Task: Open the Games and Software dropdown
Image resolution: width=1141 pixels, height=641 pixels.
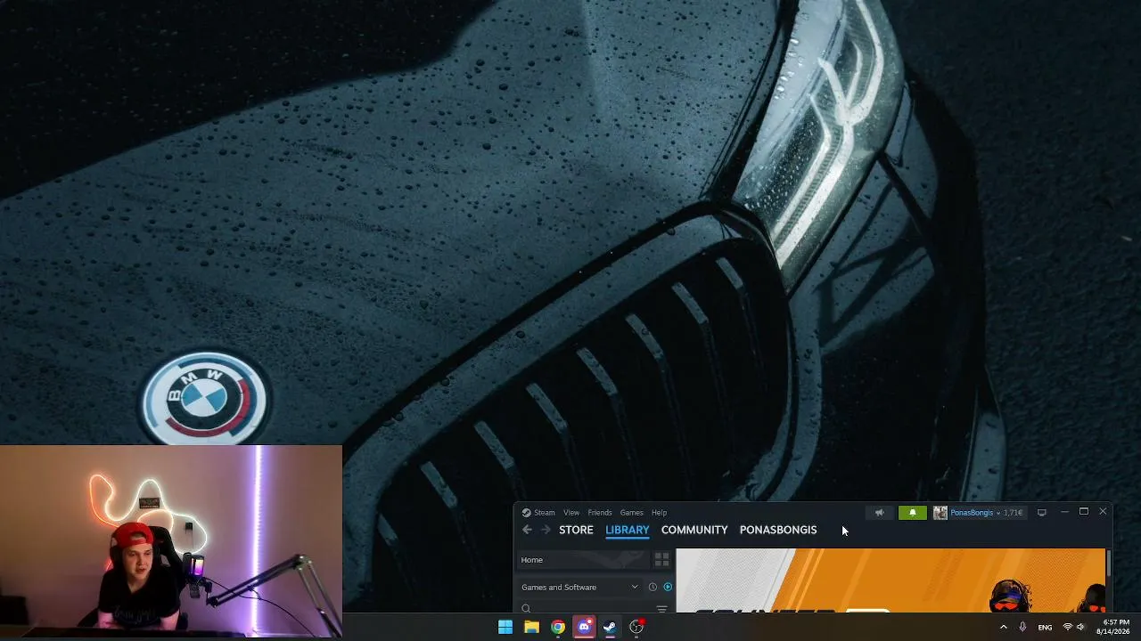Action: [x=579, y=587]
